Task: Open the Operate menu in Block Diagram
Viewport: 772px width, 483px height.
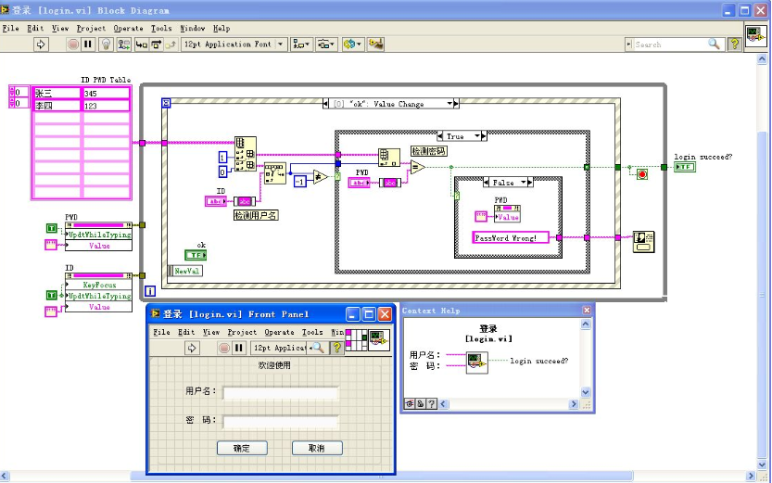Action: click(x=128, y=29)
